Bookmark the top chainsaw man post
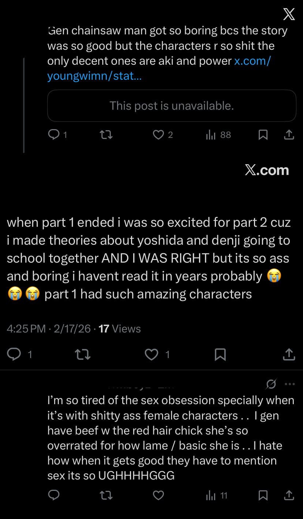 263,135
